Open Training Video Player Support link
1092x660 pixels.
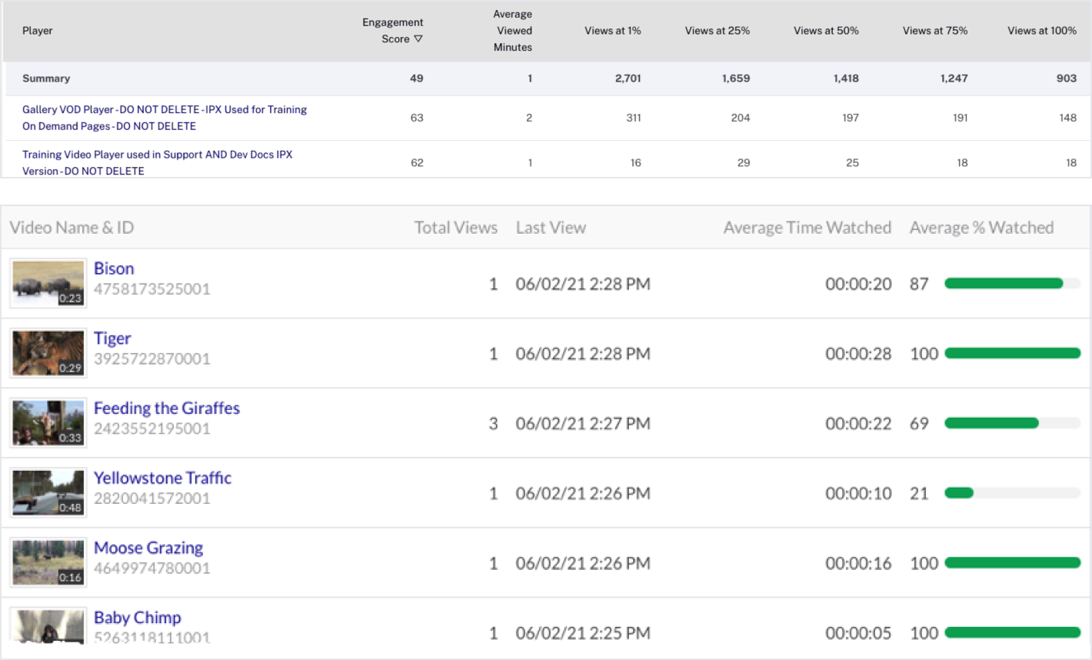(158, 162)
